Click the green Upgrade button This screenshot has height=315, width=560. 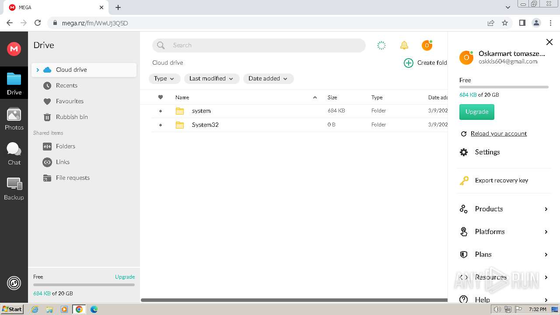477,112
